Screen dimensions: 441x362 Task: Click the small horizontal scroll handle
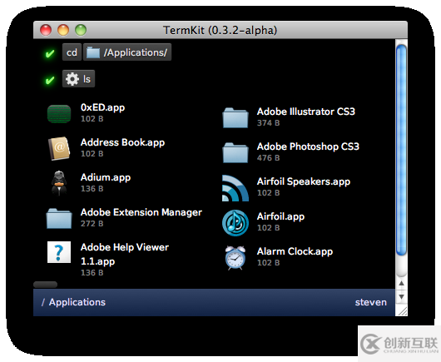coord(45,285)
